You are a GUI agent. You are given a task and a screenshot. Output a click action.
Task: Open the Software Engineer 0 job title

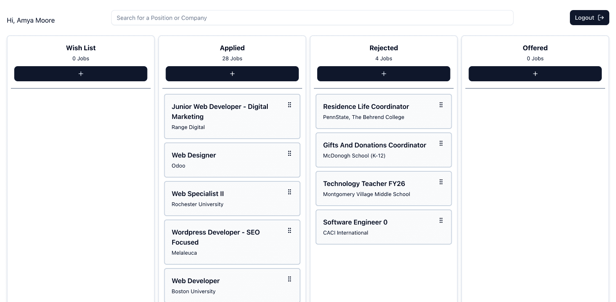355,222
